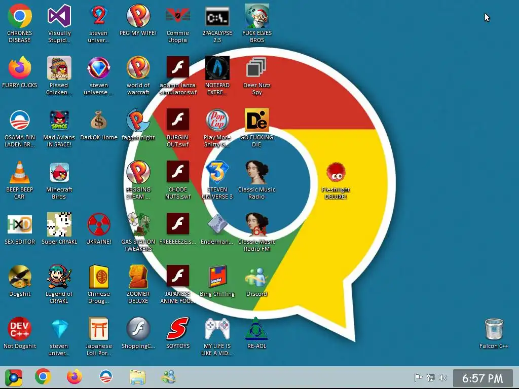Click the Chrome-themed Start button in taskbar

pos(14,377)
